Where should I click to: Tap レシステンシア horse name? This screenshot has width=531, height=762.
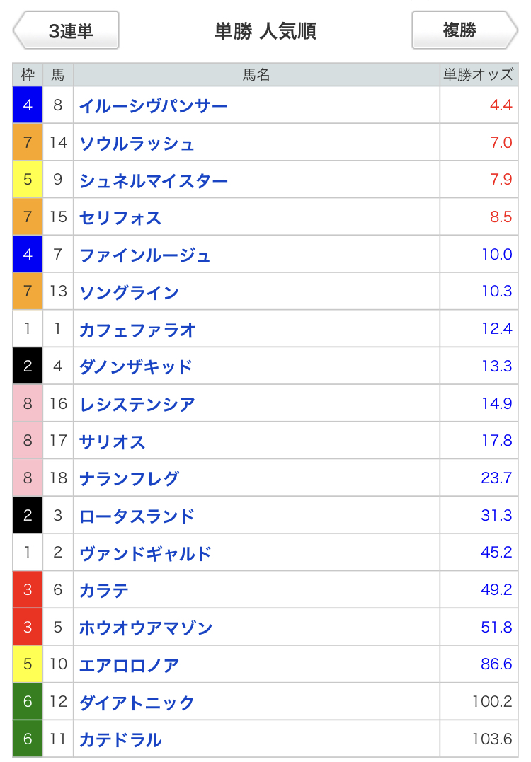137,405
